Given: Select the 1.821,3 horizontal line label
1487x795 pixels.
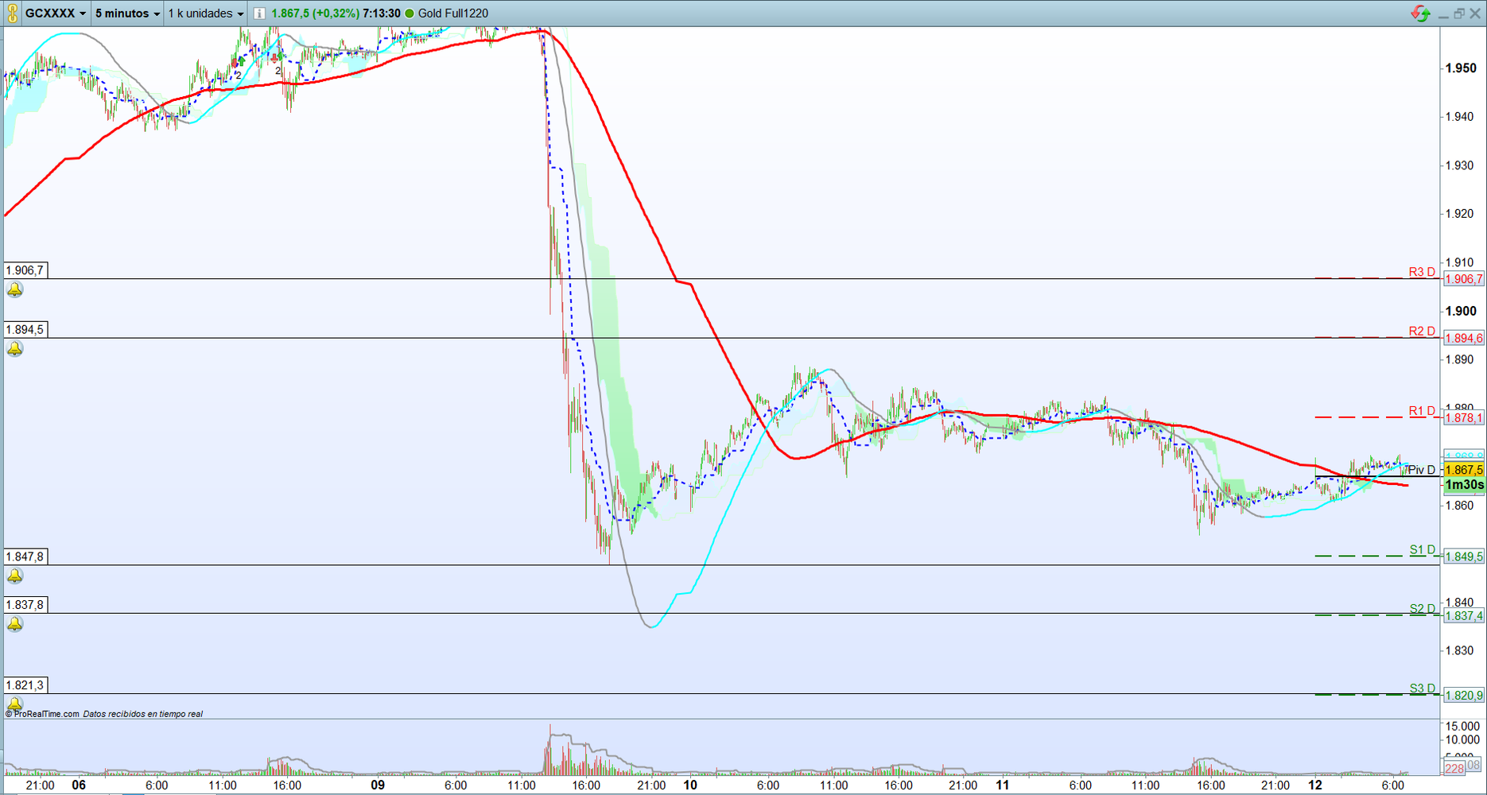Looking at the screenshot, I should pos(25,685).
